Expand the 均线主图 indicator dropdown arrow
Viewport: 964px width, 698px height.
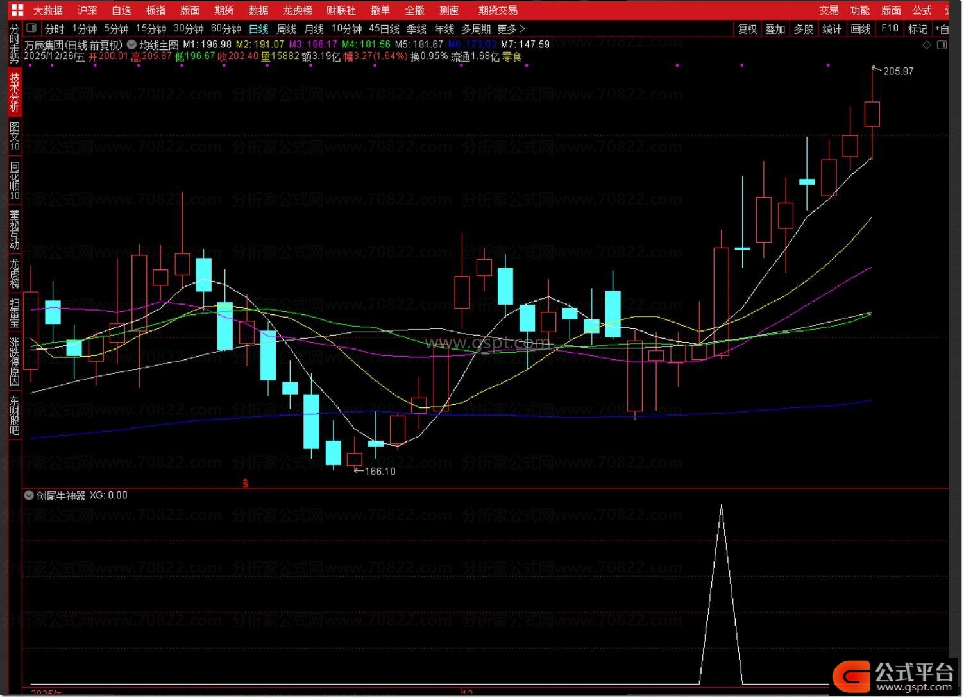click(131, 45)
